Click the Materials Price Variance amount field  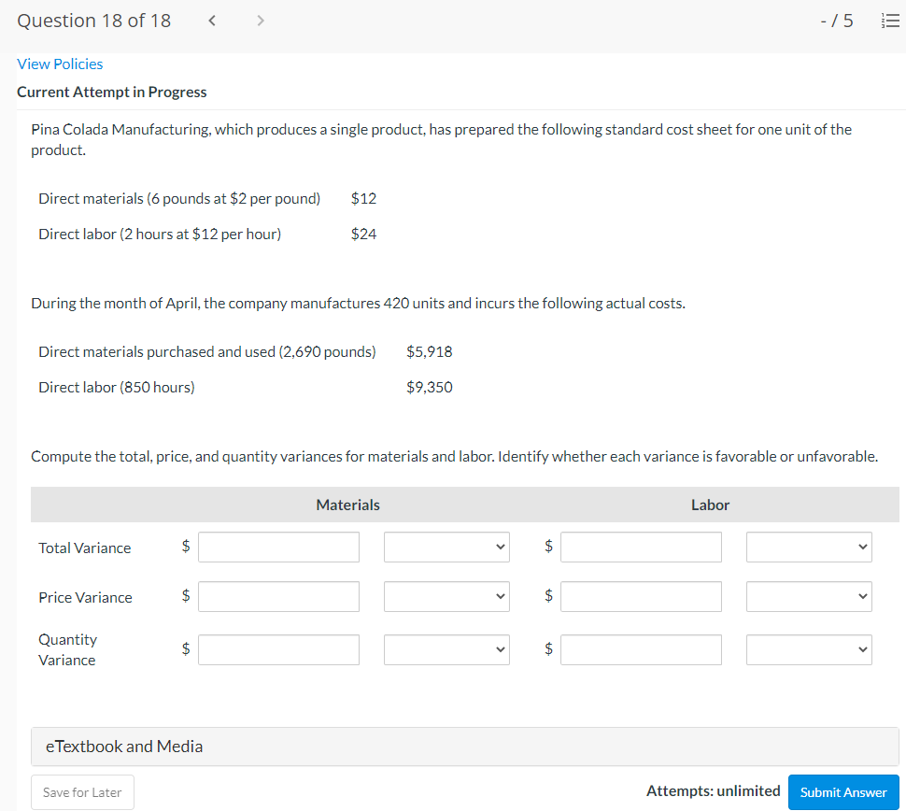[278, 596]
